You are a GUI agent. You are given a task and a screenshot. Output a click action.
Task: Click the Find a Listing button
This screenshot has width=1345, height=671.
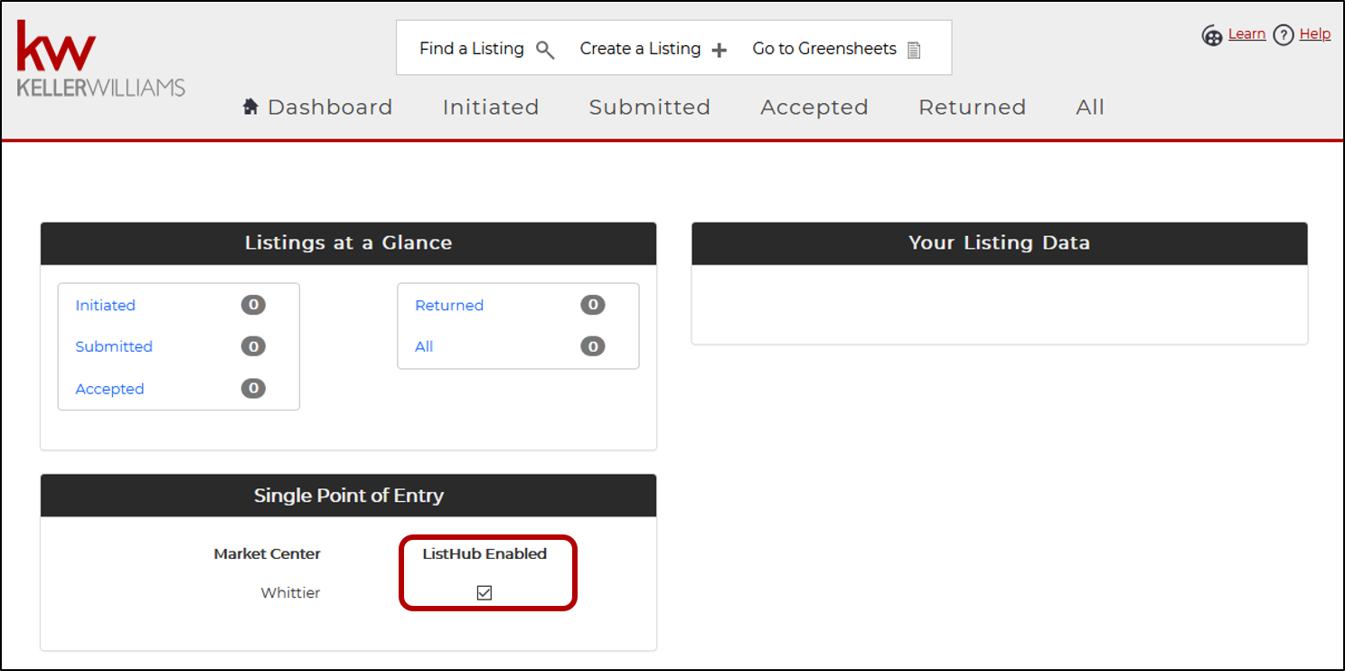click(487, 49)
